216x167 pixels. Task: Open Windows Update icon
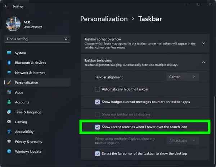coord(9,152)
